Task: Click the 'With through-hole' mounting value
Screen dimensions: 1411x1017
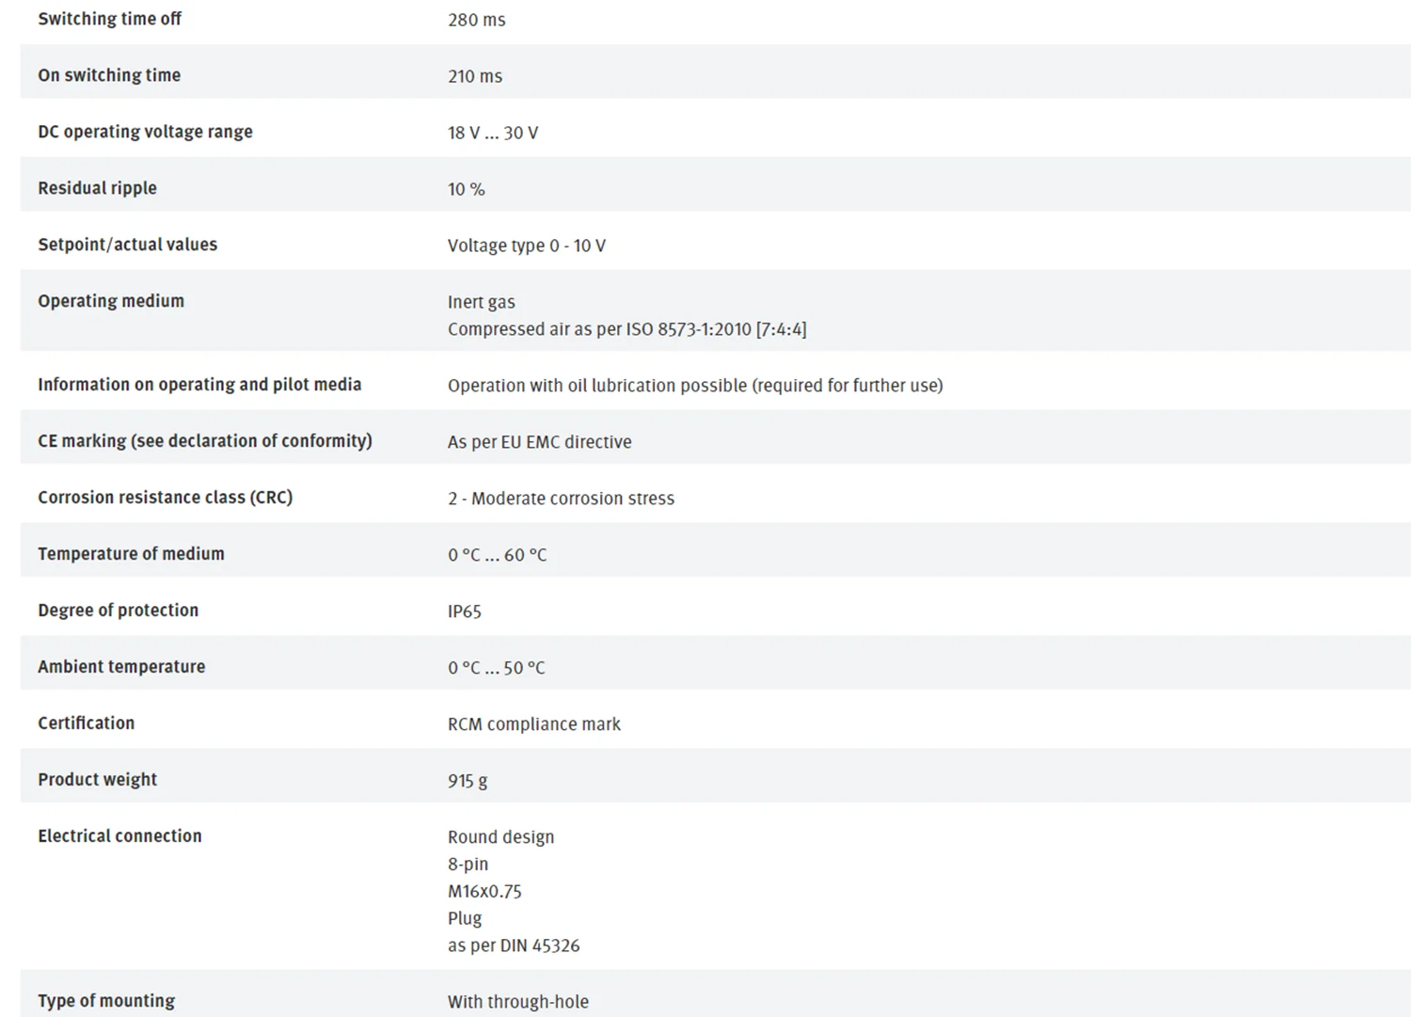Action: [x=517, y=1002]
